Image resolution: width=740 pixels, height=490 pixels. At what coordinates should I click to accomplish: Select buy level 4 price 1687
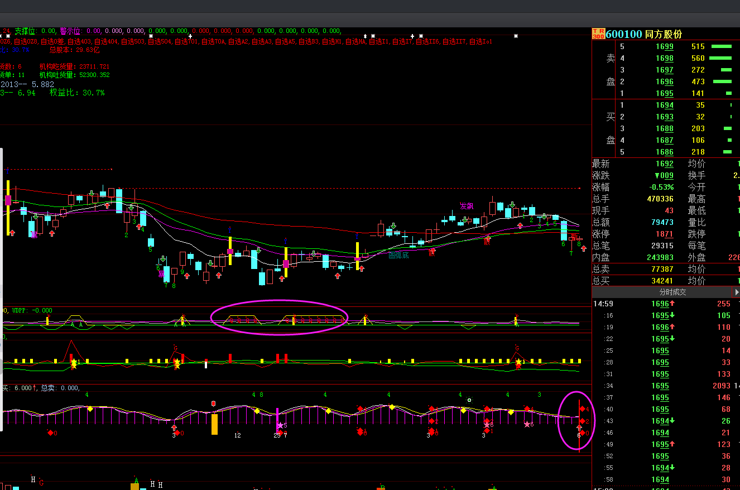[x=665, y=140]
